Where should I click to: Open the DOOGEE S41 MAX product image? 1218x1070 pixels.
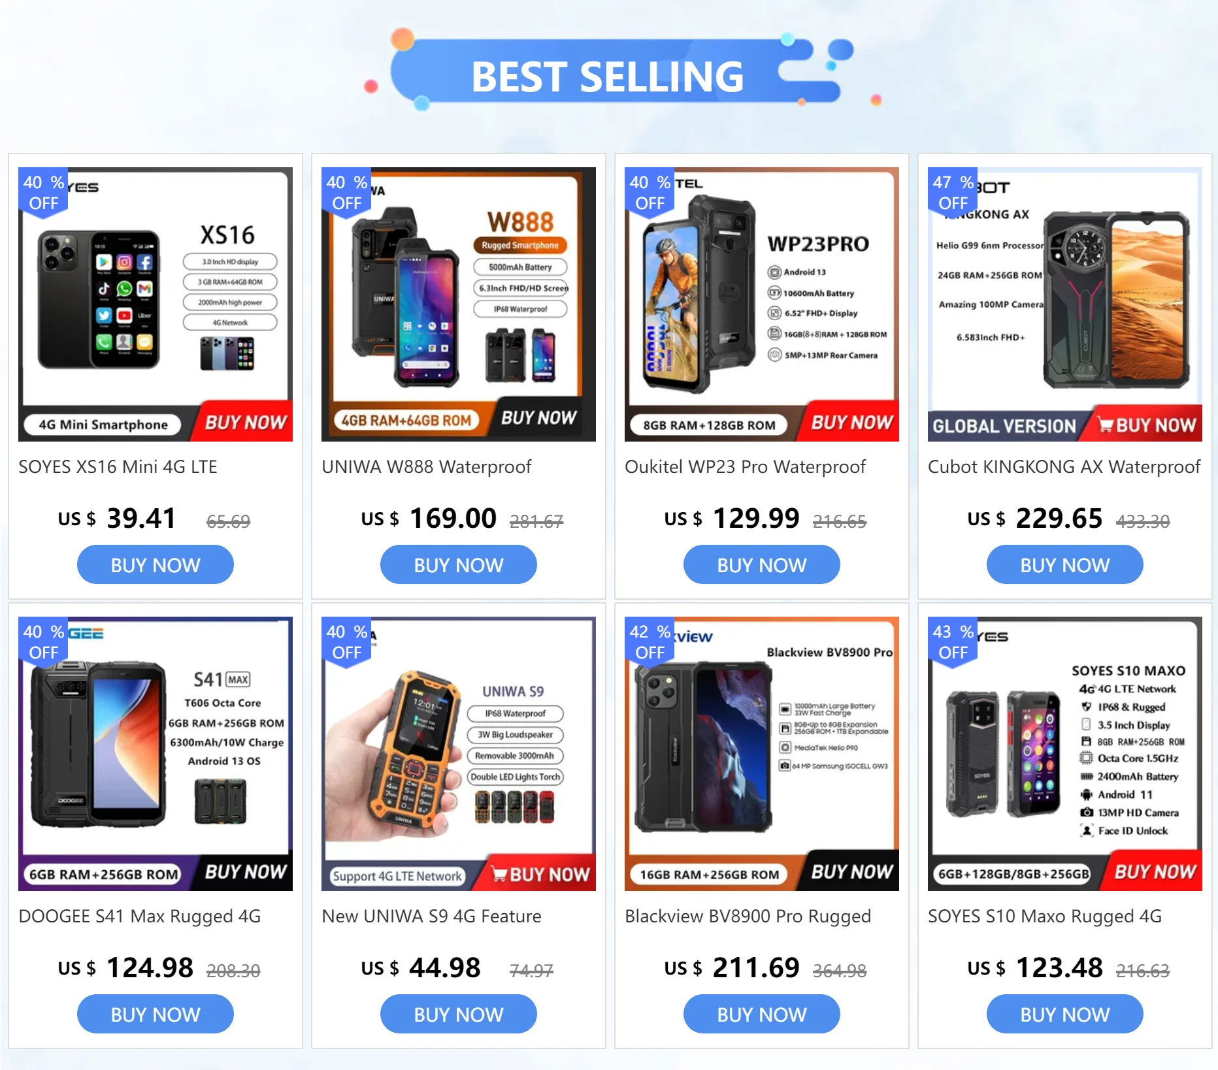[x=156, y=754]
